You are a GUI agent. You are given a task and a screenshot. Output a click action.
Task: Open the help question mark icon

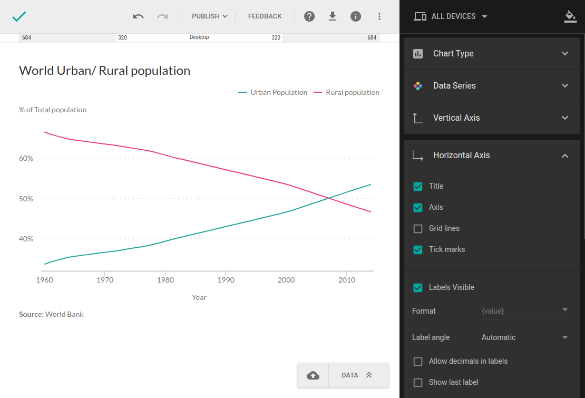(309, 16)
